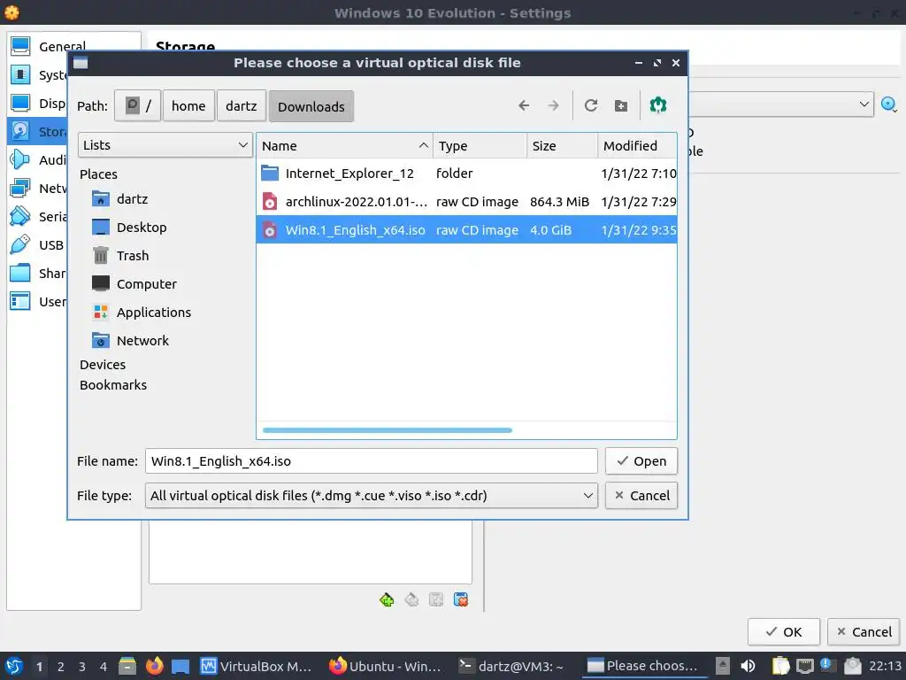
Task: Switch to Ubuntu Firefox taskbar window
Action: 386,666
